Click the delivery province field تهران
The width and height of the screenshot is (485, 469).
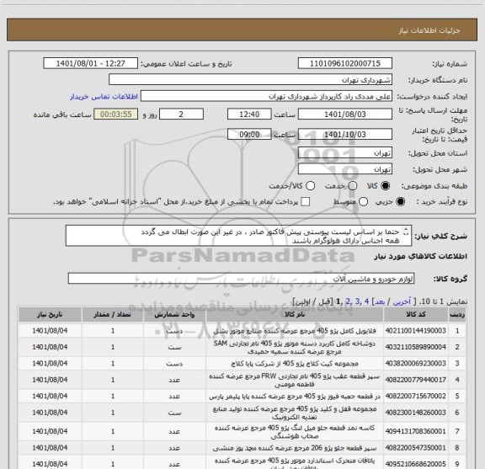click(x=345, y=153)
